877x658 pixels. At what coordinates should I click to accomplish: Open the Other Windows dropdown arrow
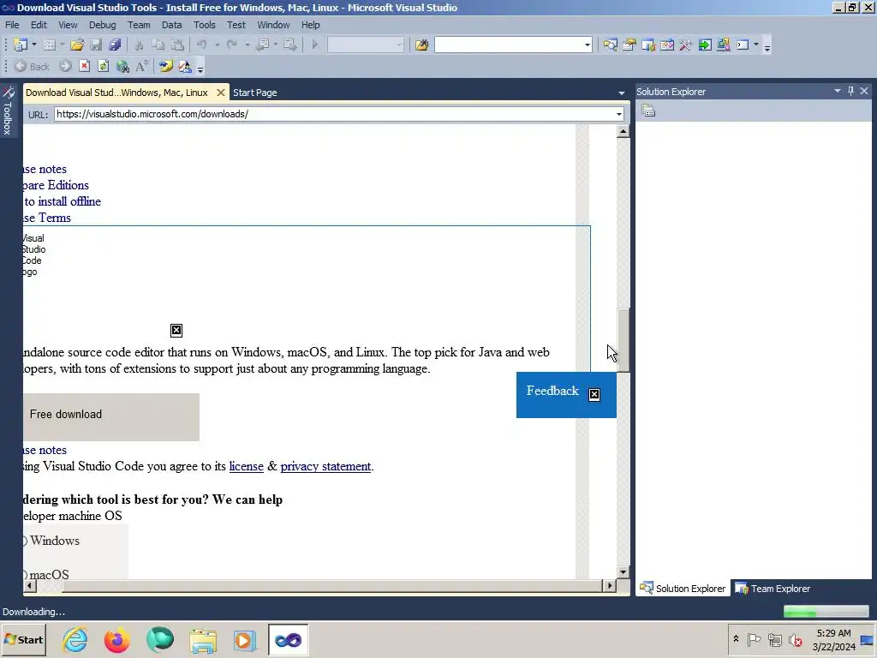tap(756, 45)
